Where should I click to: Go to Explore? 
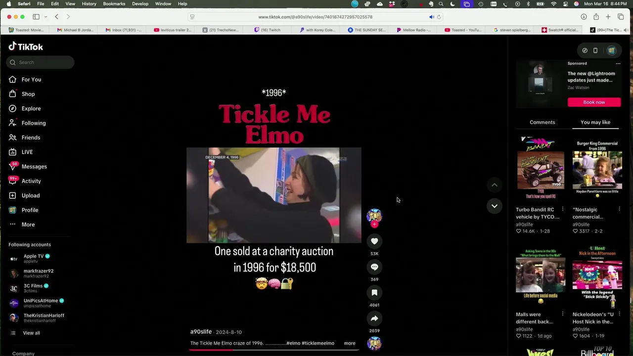(x=25, y=108)
